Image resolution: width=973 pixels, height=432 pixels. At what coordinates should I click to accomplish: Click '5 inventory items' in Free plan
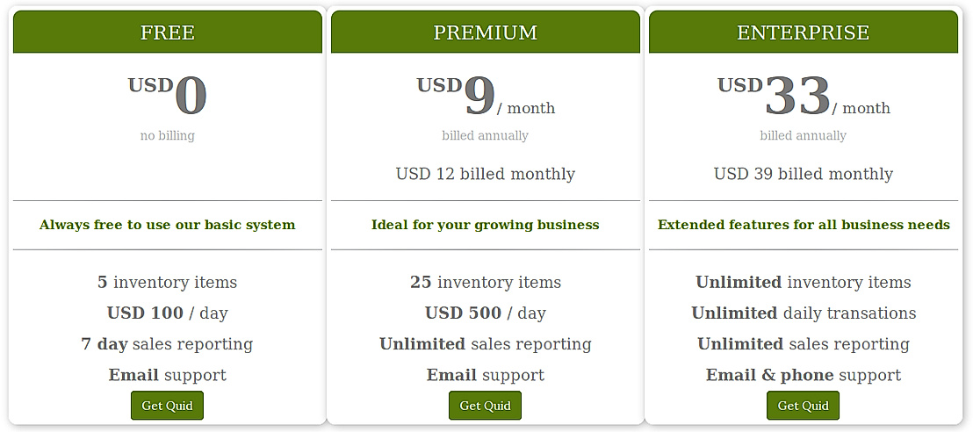(167, 282)
